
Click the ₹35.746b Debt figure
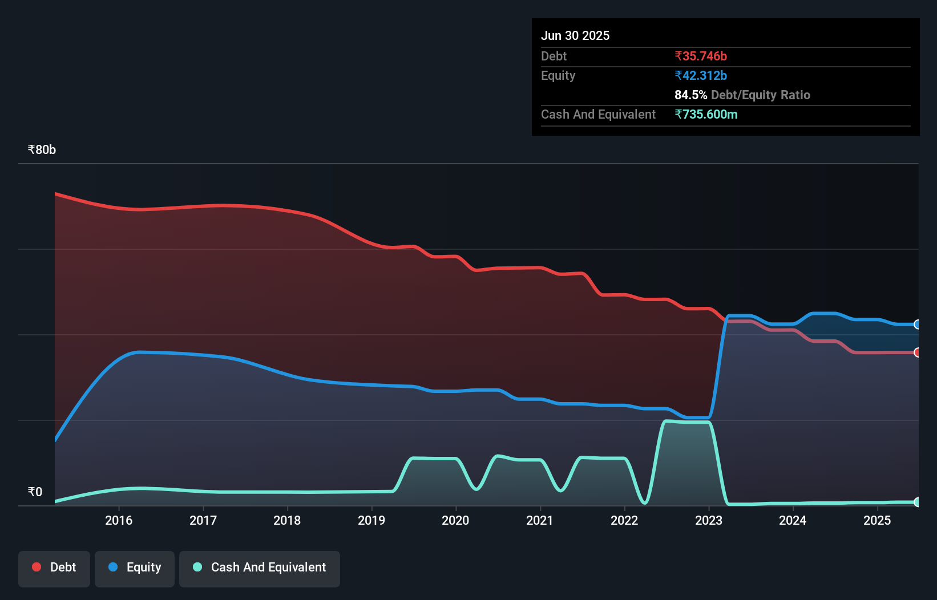[701, 56]
